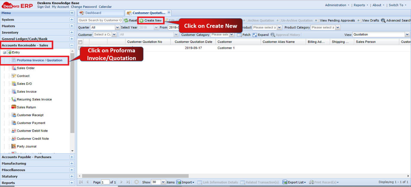Collapse the Accounts Receivable - Sales section
The height and width of the screenshot is (187, 411).
pos(72,45)
